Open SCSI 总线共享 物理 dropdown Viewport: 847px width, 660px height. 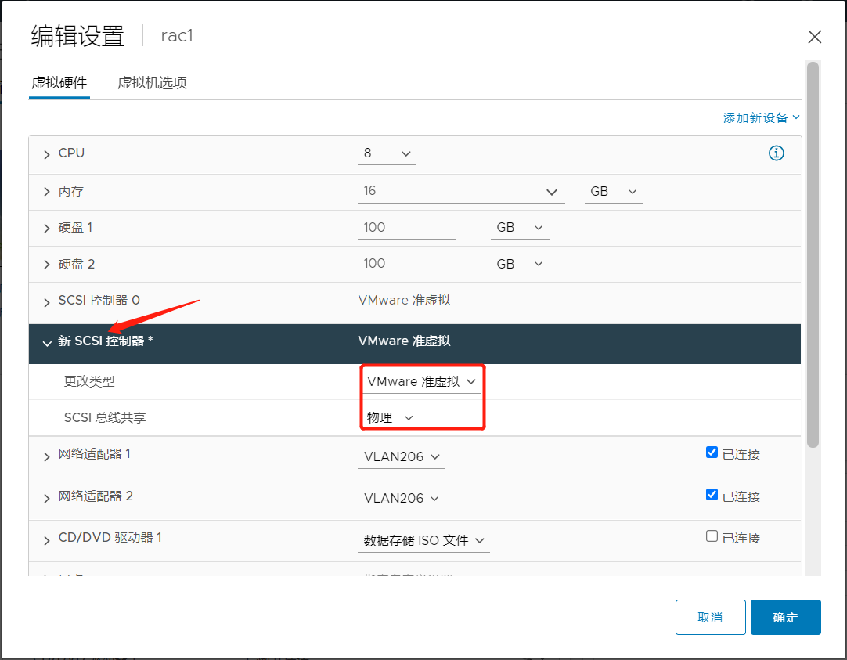pos(390,417)
